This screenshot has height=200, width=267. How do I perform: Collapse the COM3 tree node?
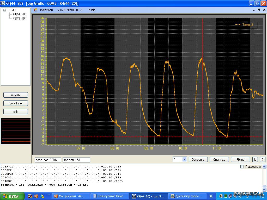click(x=5, y=10)
